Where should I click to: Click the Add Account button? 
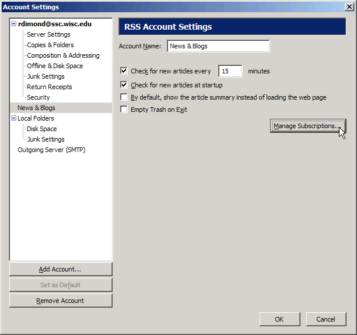click(x=61, y=269)
